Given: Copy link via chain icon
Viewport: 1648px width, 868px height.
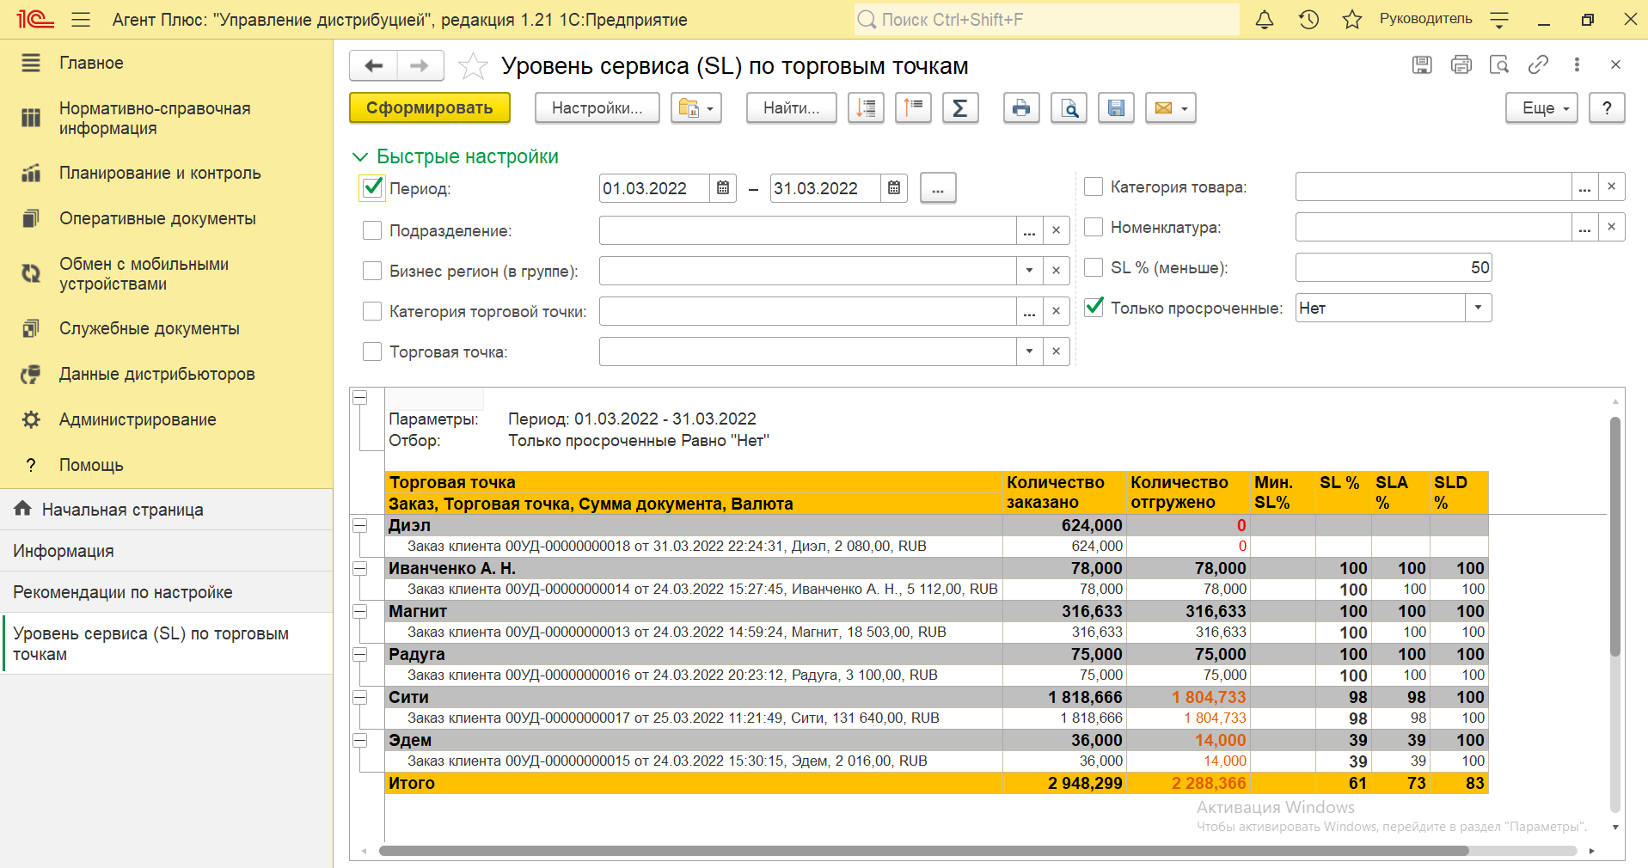Looking at the screenshot, I should click(1538, 64).
